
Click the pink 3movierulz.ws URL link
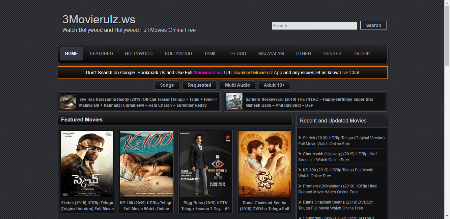tap(208, 73)
